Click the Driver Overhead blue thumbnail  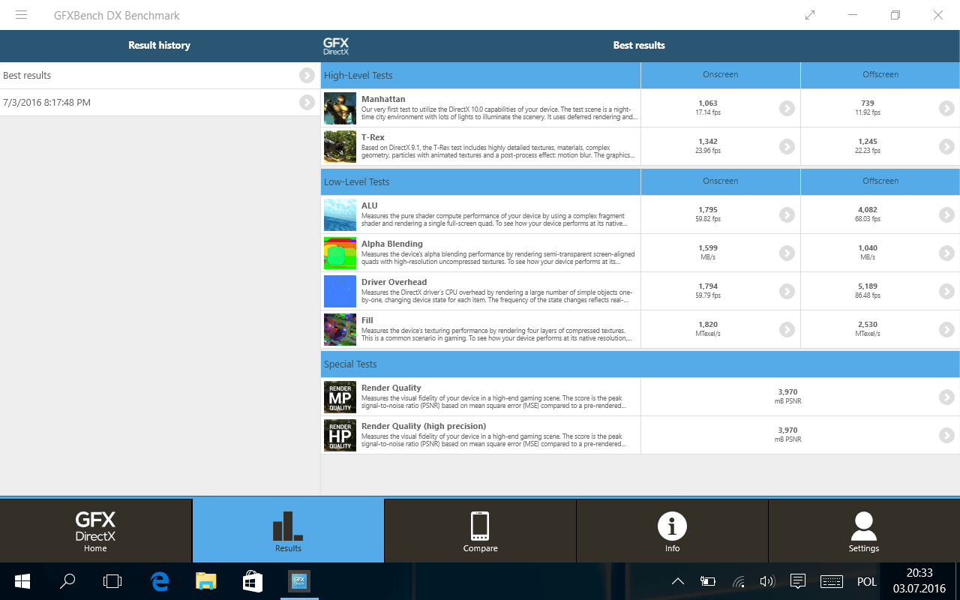click(x=340, y=291)
